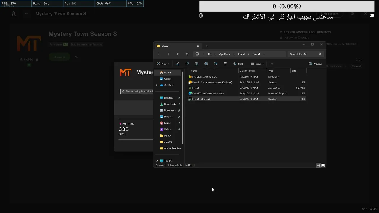Go up one folder with the up arrow
Viewport: 379px width, 213px height.
point(178,54)
